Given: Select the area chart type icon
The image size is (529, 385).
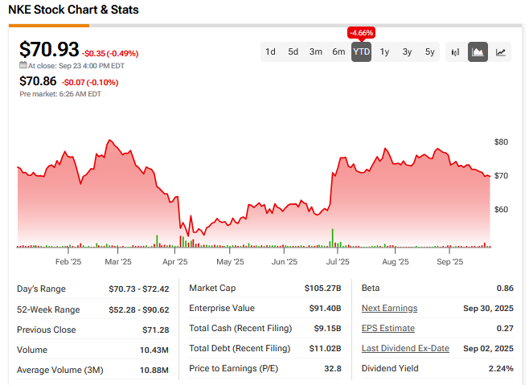Looking at the screenshot, I should [x=478, y=52].
